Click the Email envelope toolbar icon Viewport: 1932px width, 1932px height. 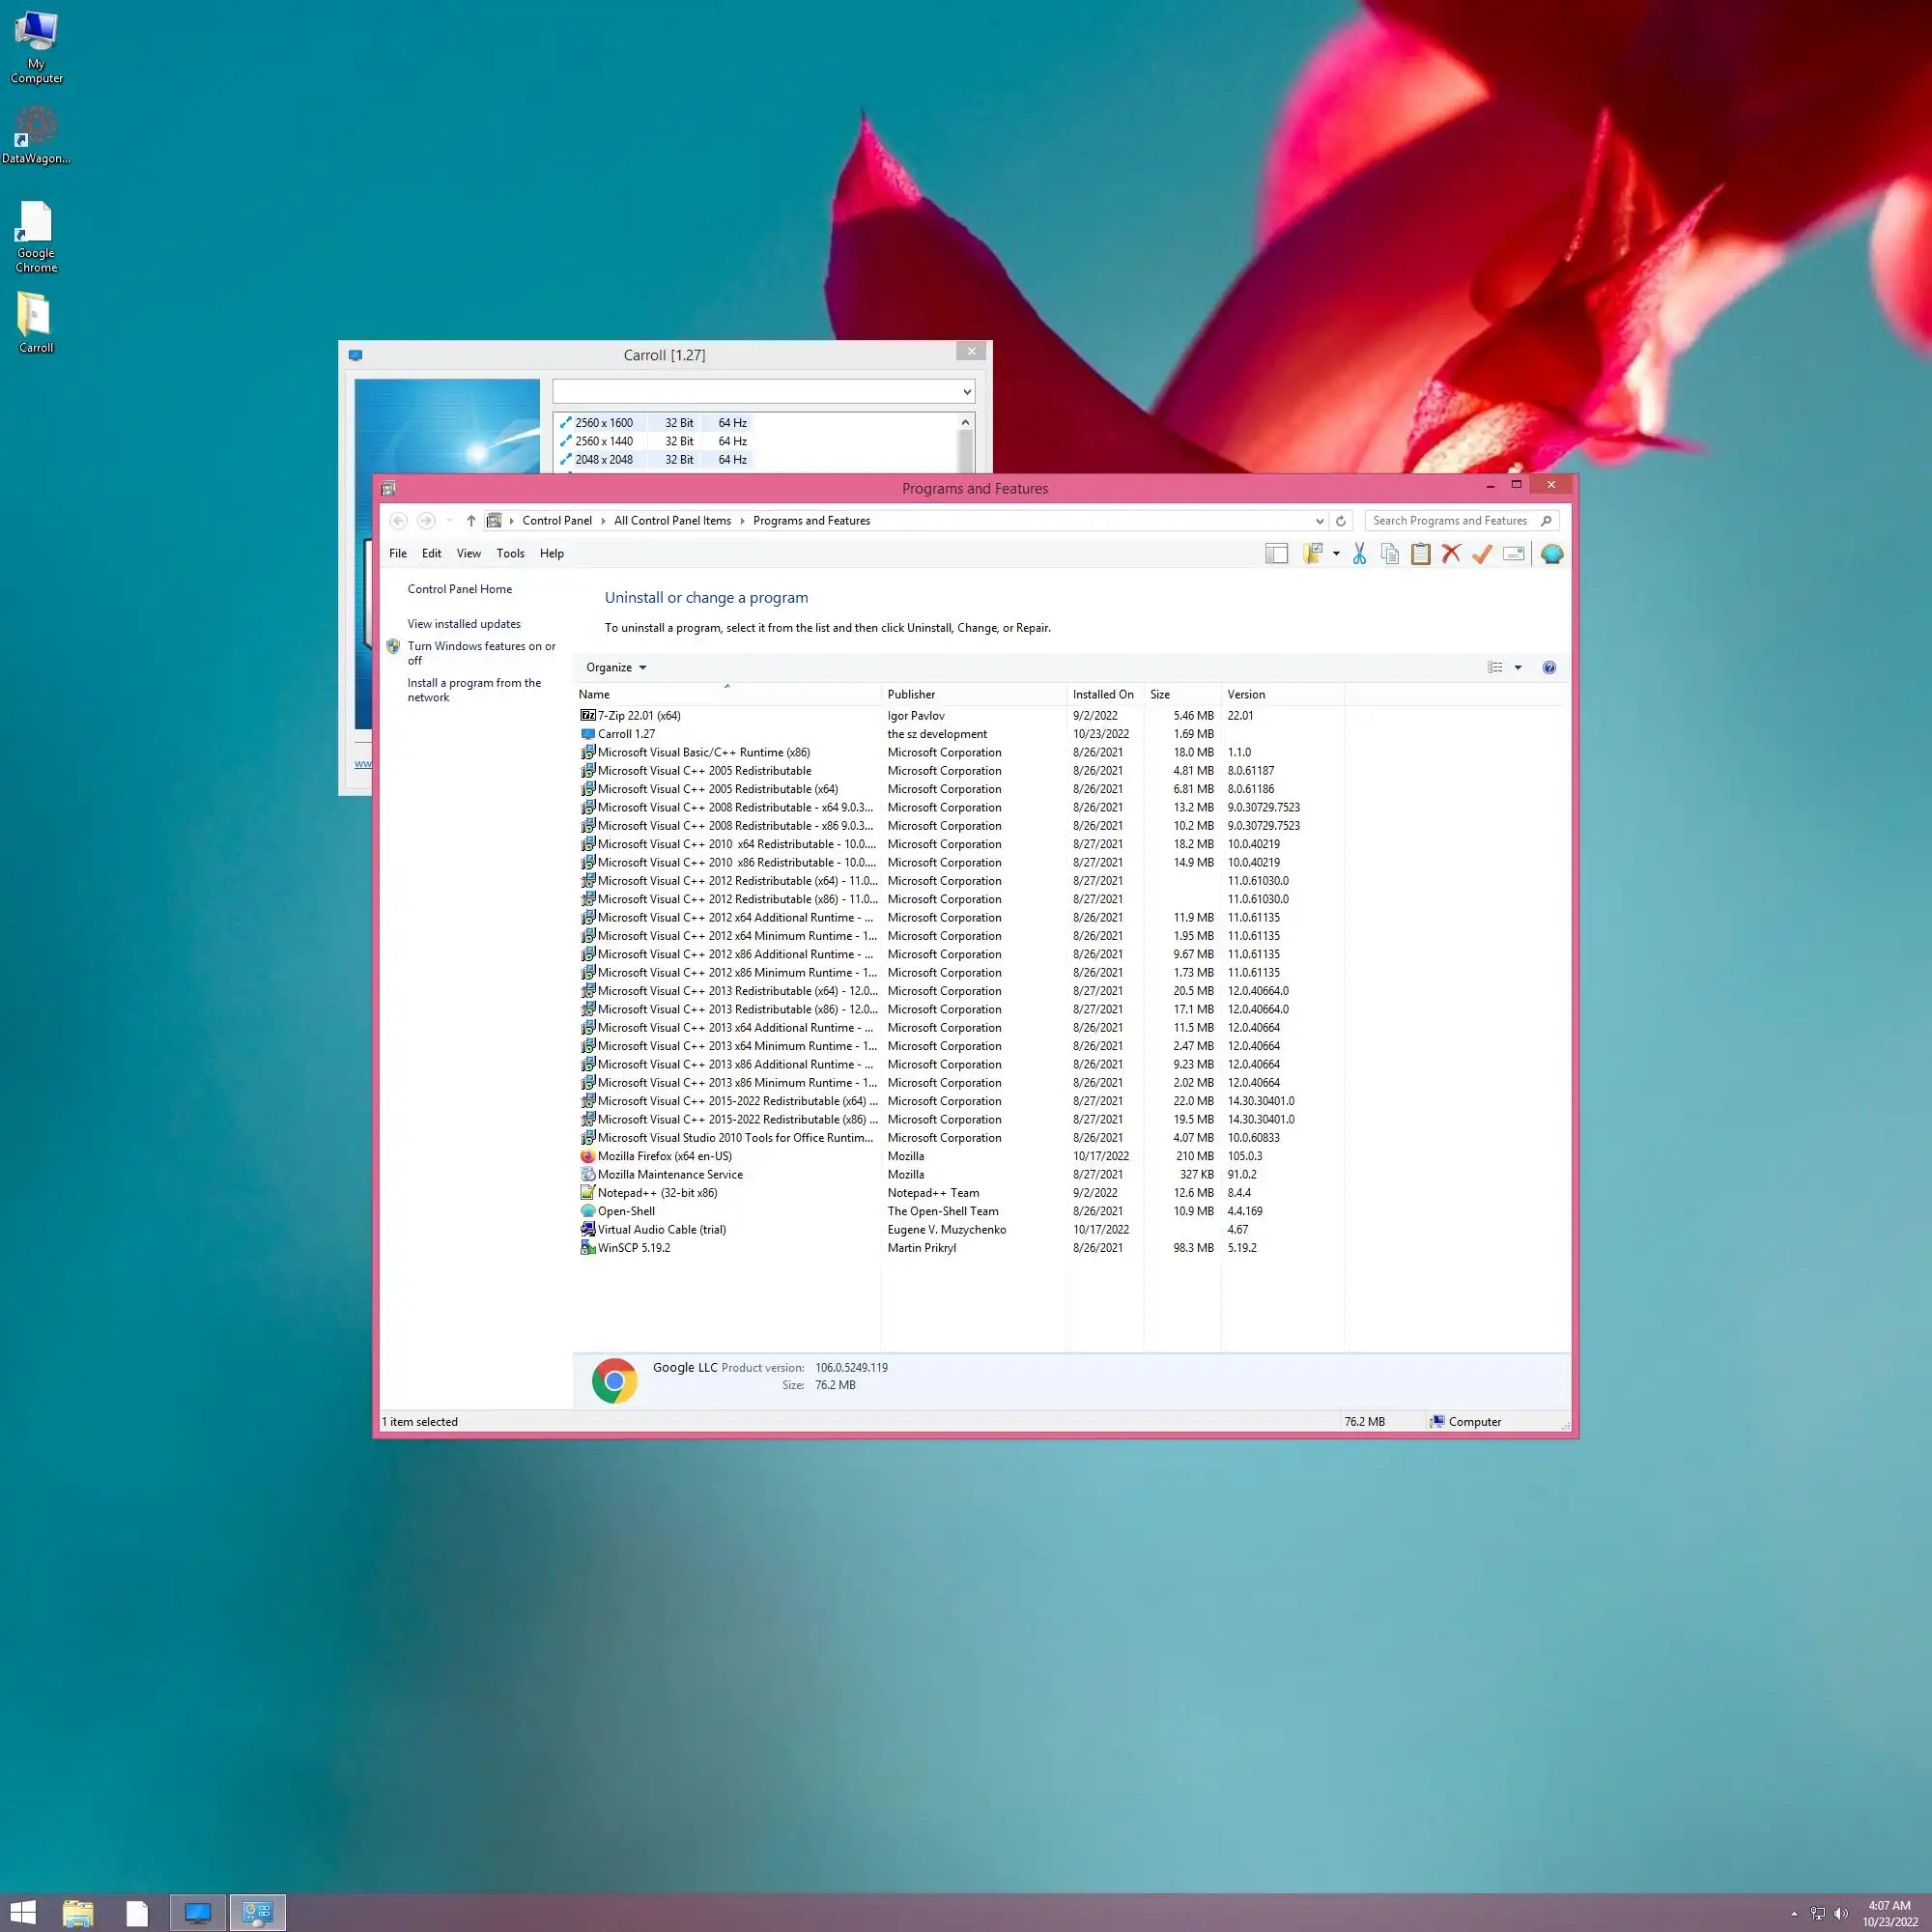click(x=1513, y=554)
